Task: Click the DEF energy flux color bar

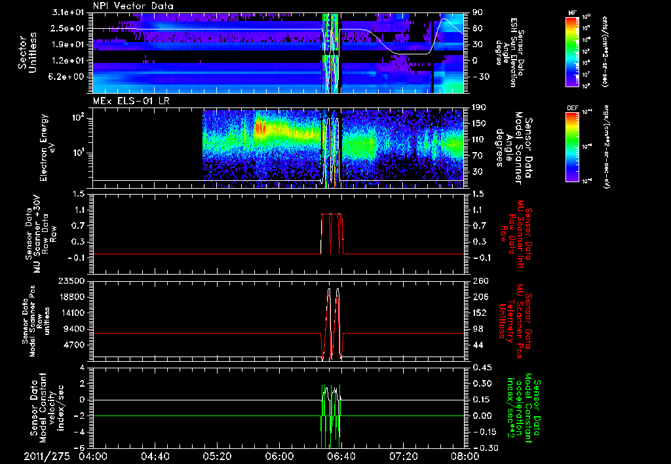Action: point(572,146)
